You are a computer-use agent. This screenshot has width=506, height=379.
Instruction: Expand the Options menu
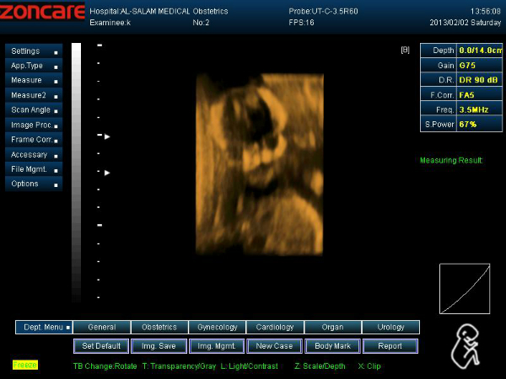point(34,184)
